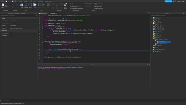Switch to the VIEW ribbon tab
The height and width of the screenshot is (105, 186).
click(x=35, y=1)
